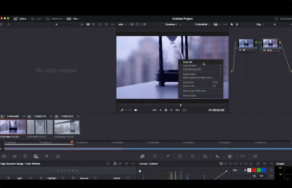Screen dimensions: 292x188
Task: Toggle the viewer audio mute speaker
Action: [136, 110]
